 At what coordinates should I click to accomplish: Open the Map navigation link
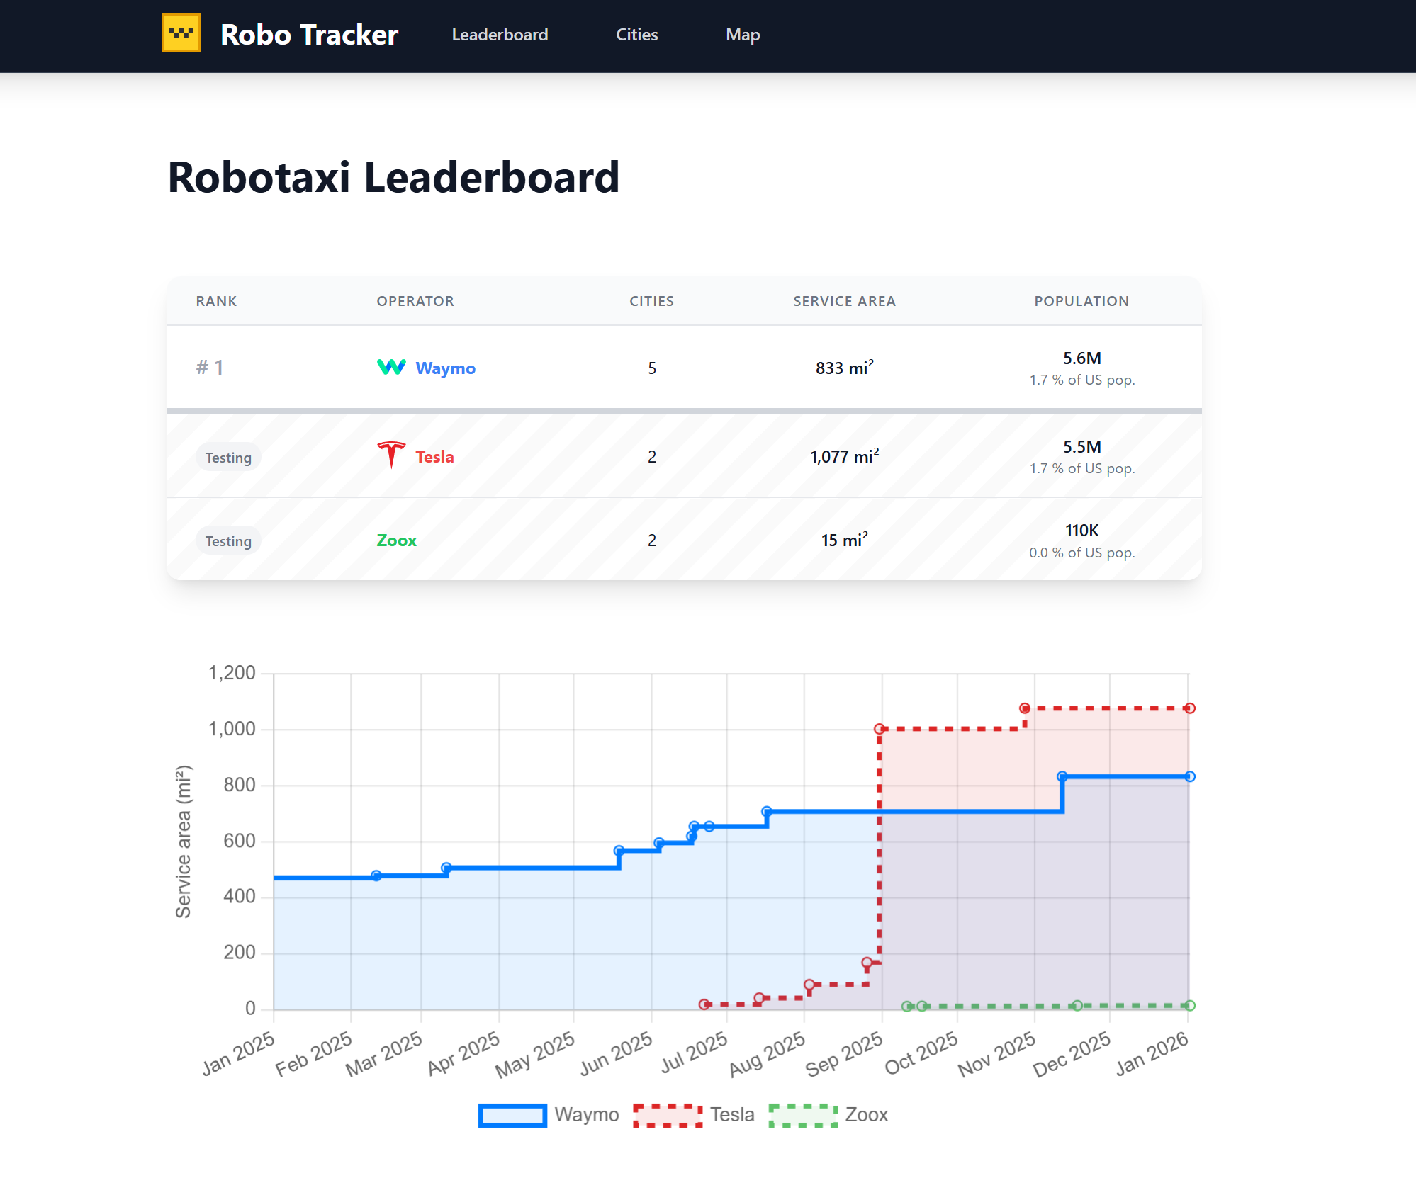click(742, 35)
